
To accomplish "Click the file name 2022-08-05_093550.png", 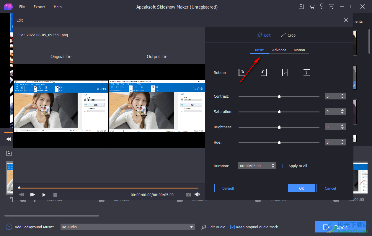I will (47, 35).
